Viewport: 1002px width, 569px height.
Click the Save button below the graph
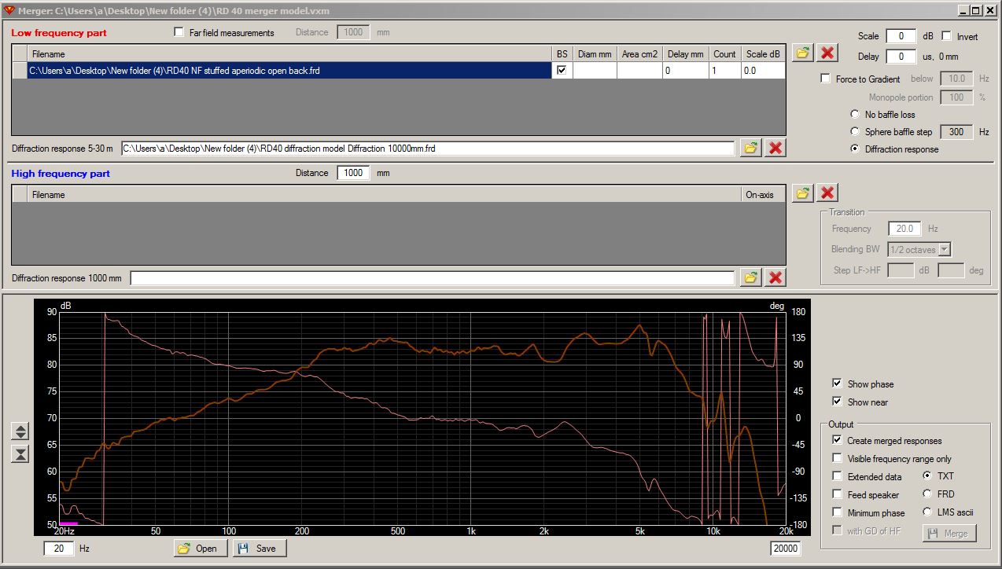(259, 548)
